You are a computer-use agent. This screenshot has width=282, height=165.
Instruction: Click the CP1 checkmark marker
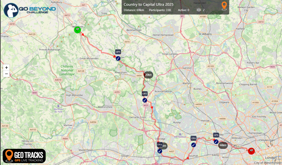click(118, 58)
